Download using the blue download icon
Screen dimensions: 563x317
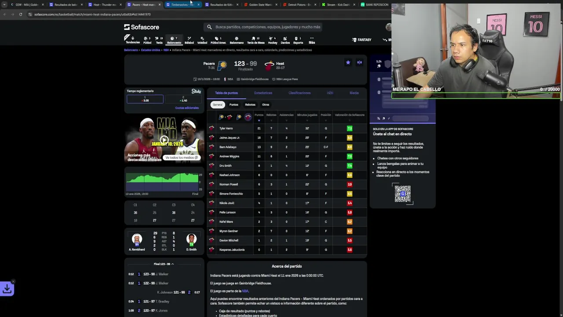click(x=7, y=289)
